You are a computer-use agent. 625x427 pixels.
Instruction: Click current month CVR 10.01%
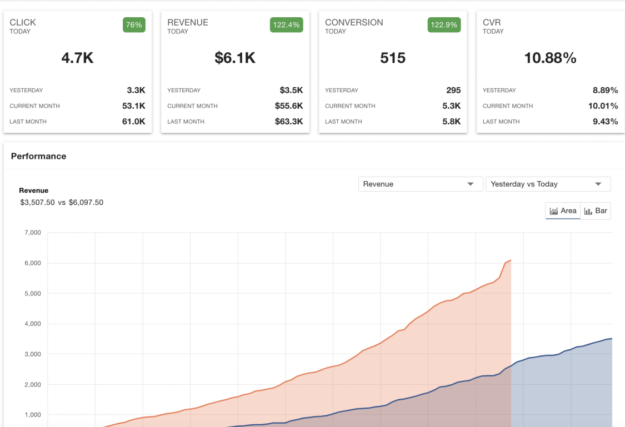pyautogui.click(x=603, y=106)
